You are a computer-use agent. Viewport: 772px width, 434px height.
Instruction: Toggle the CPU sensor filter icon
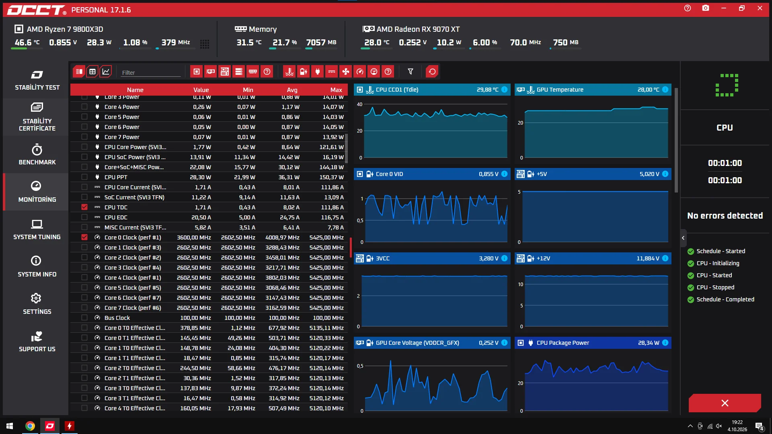point(197,72)
